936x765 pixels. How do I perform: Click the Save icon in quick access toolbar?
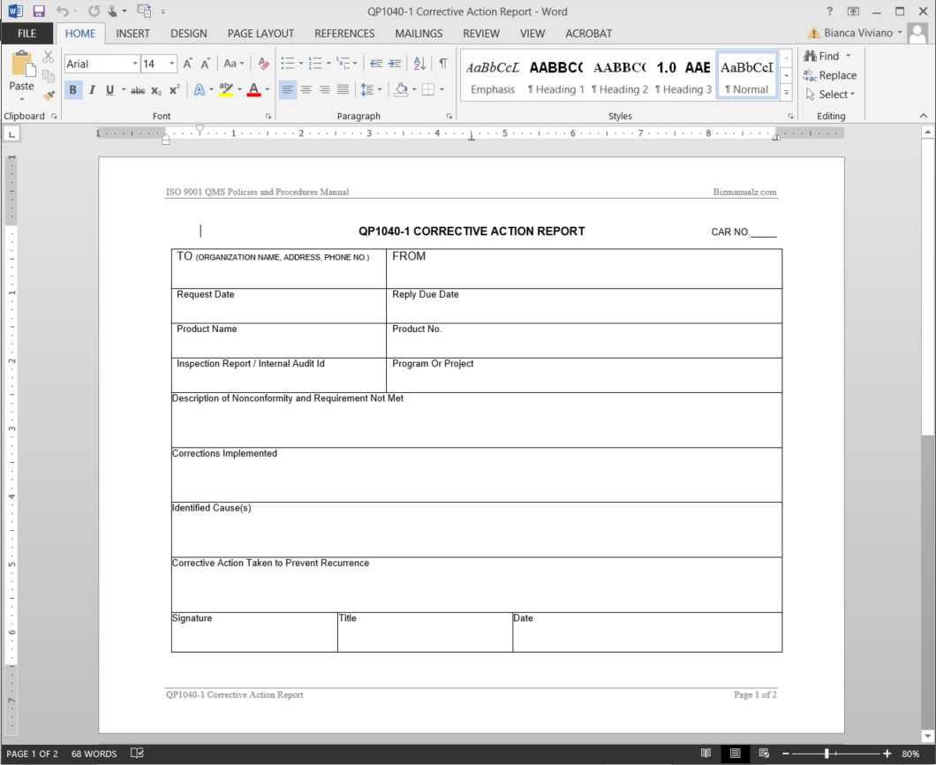tap(38, 11)
